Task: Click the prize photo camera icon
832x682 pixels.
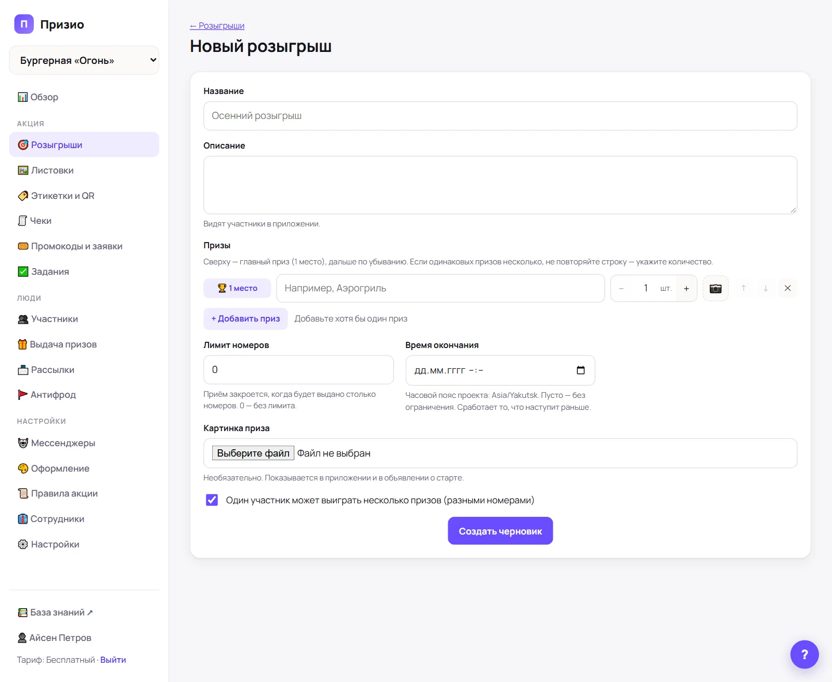Action: tap(716, 288)
